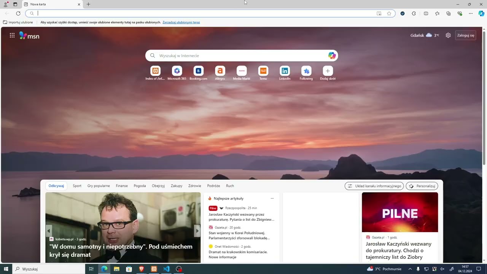Open a new tab with plus button
This screenshot has width=487, height=274.
coord(88,4)
